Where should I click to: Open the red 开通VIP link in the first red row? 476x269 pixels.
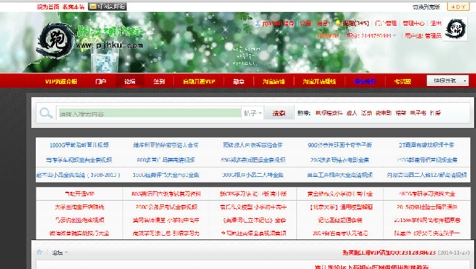[80, 194]
